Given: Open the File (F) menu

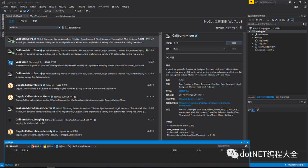Looking at the screenshot, I should click(x=5, y=7).
